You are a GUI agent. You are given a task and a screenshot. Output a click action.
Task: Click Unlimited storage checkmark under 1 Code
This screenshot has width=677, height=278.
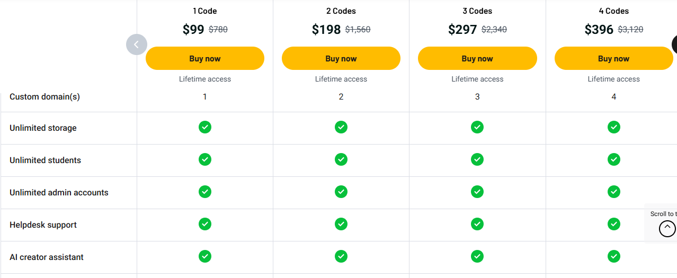(x=205, y=127)
